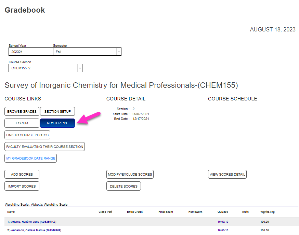
Task: Click inside the School Year field
Action: click(x=31, y=52)
